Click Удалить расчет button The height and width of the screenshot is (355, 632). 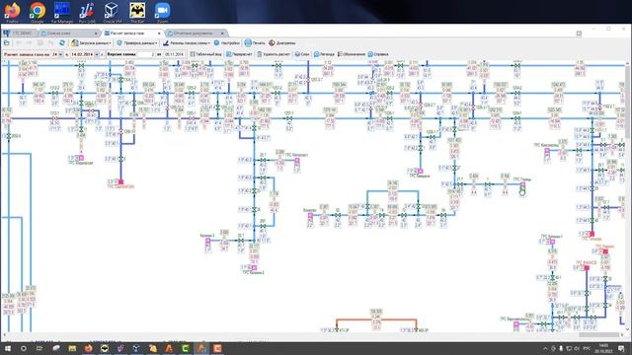(274, 54)
